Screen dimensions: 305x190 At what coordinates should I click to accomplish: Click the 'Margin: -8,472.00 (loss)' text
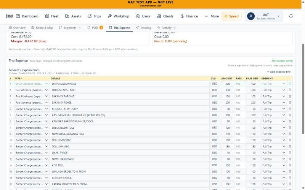point(29,41)
